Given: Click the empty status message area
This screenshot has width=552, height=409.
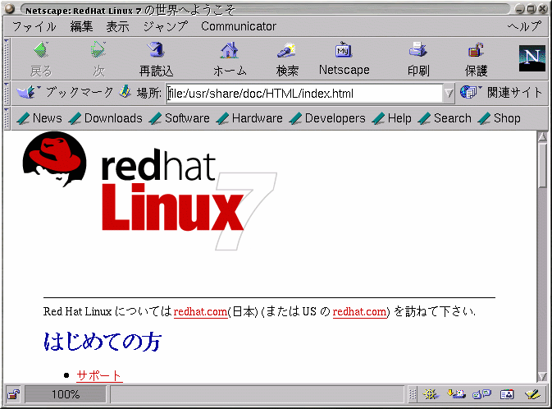Looking at the screenshot, I should pos(257,394).
